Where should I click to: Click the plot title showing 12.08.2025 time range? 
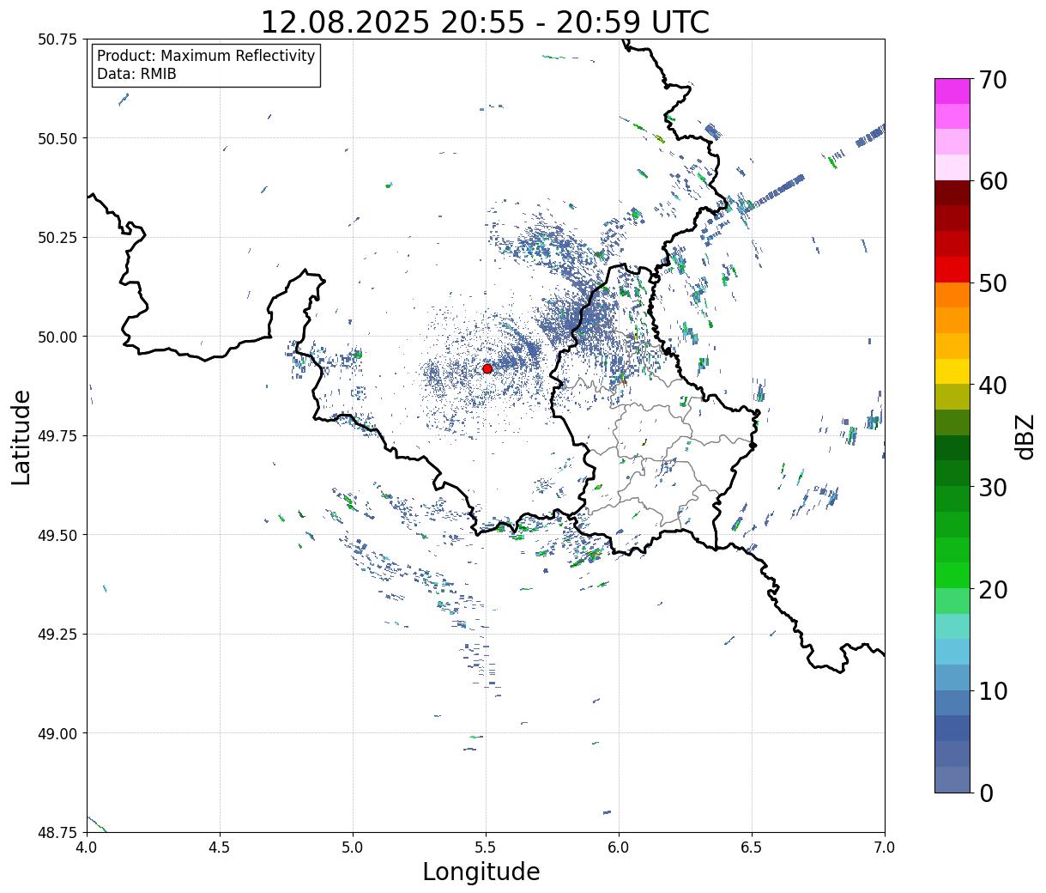[x=485, y=22]
